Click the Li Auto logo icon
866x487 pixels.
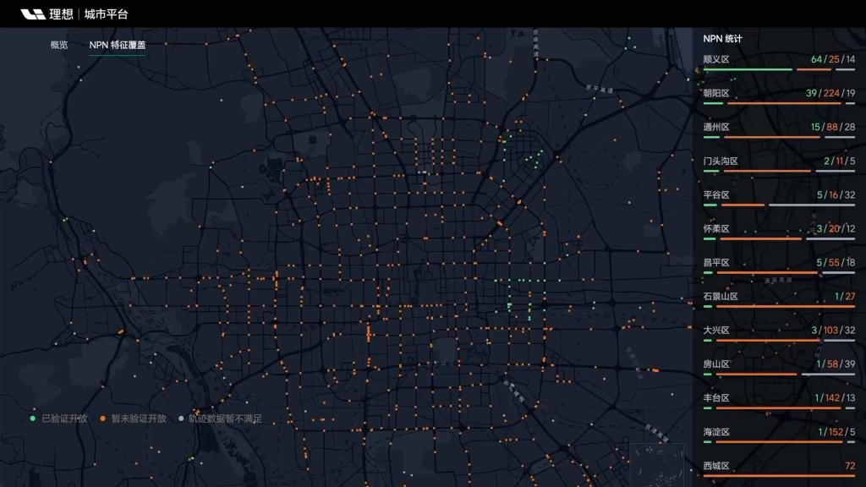coord(33,14)
